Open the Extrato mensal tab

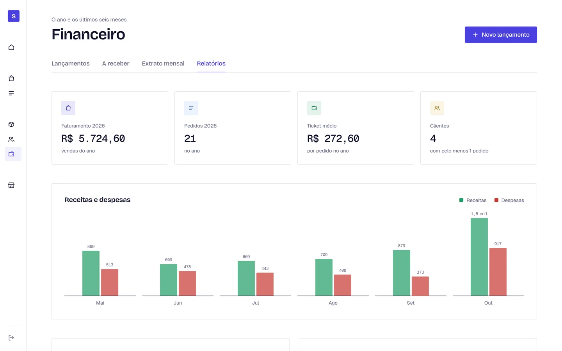tap(163, 64)
